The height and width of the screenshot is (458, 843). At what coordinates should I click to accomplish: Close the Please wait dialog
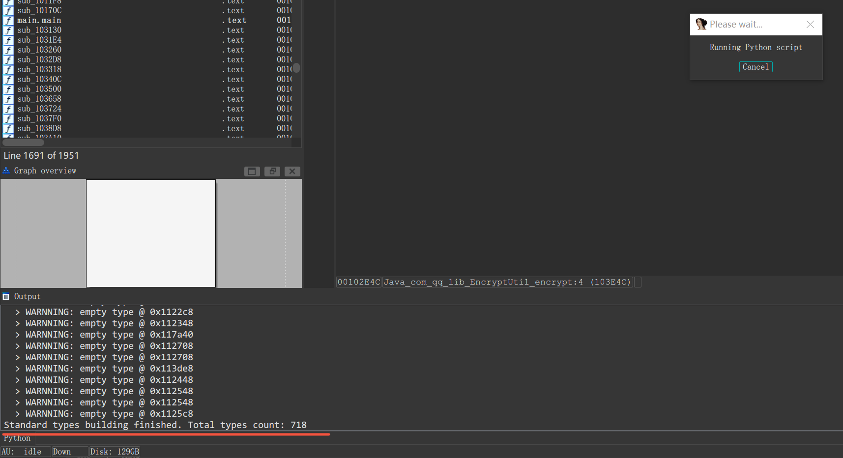click(810, 25)
